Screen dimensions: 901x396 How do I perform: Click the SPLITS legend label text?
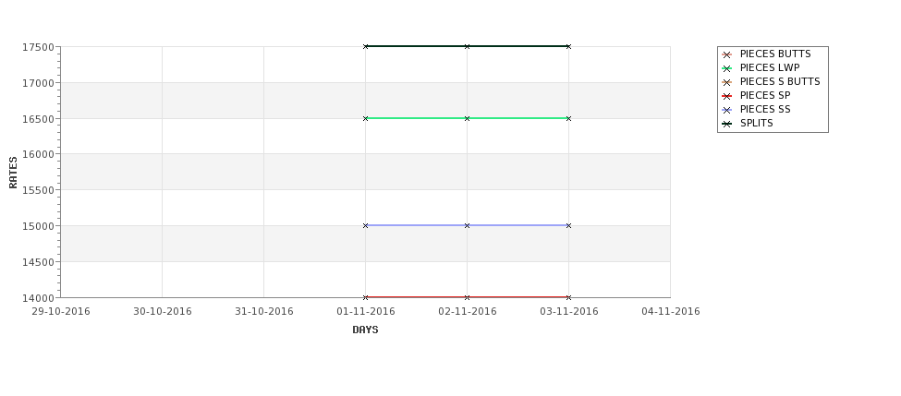(756, 123)
